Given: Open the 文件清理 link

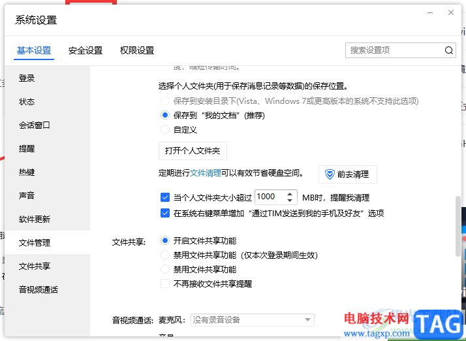Looking at the screenshot, I should point(206,173).
